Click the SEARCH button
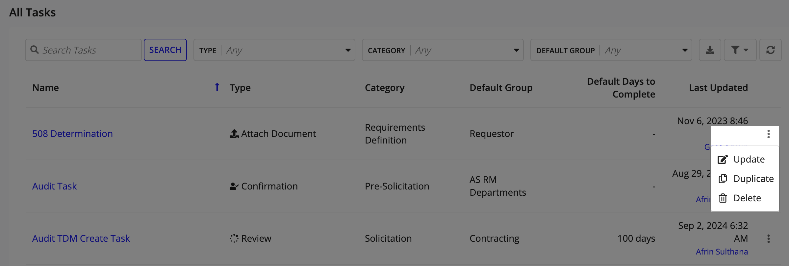Image resolution: width=789 pixels, height=266 pixels. tap(165, 50)
